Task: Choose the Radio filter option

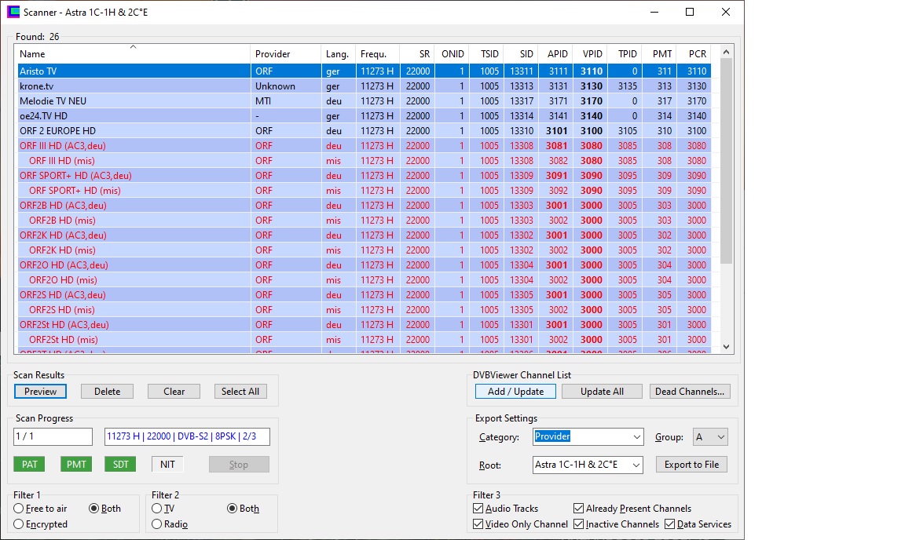Action: [x=157, y=524]
